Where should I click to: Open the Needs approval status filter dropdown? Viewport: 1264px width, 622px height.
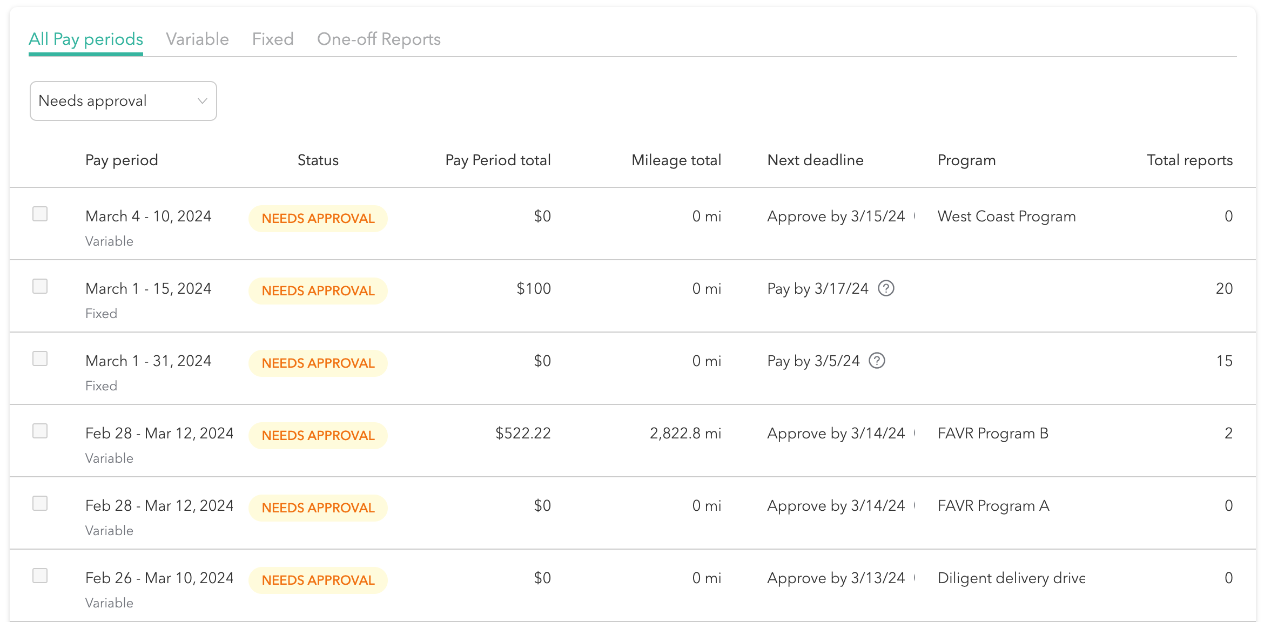point(123,101)
